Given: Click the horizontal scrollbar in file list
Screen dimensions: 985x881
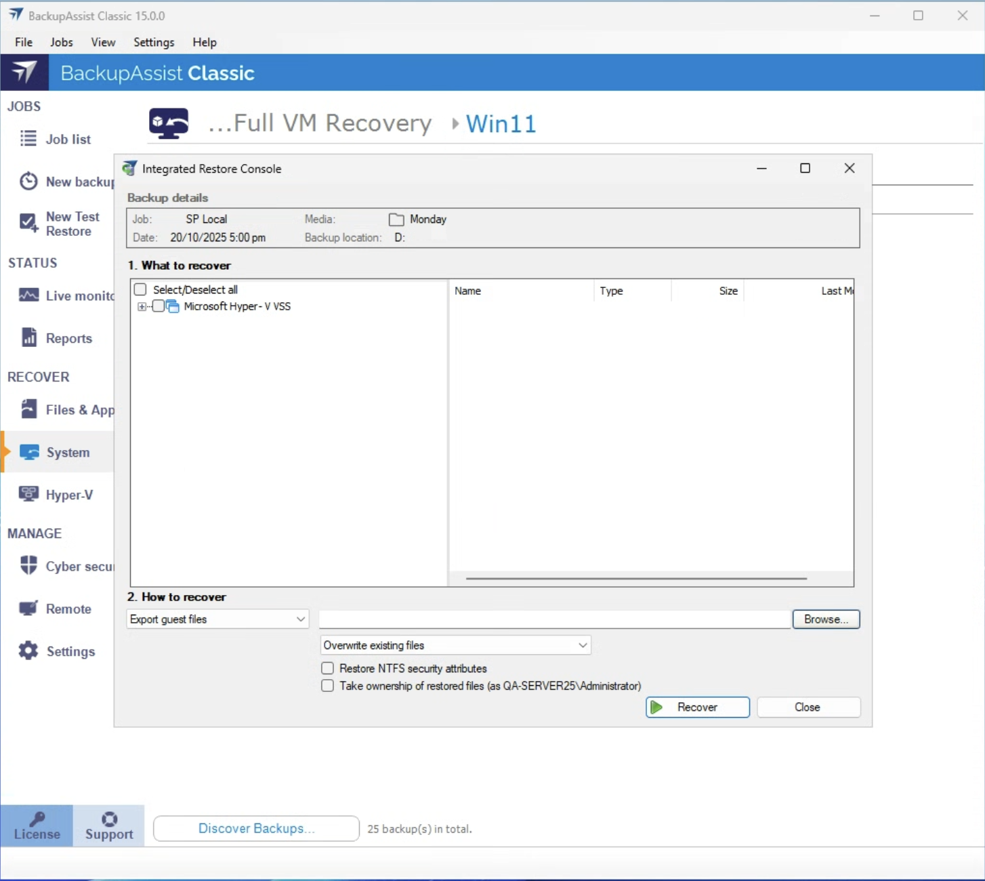Looking at the screenshot, I should pyautogui.click(x=636, y=579).
